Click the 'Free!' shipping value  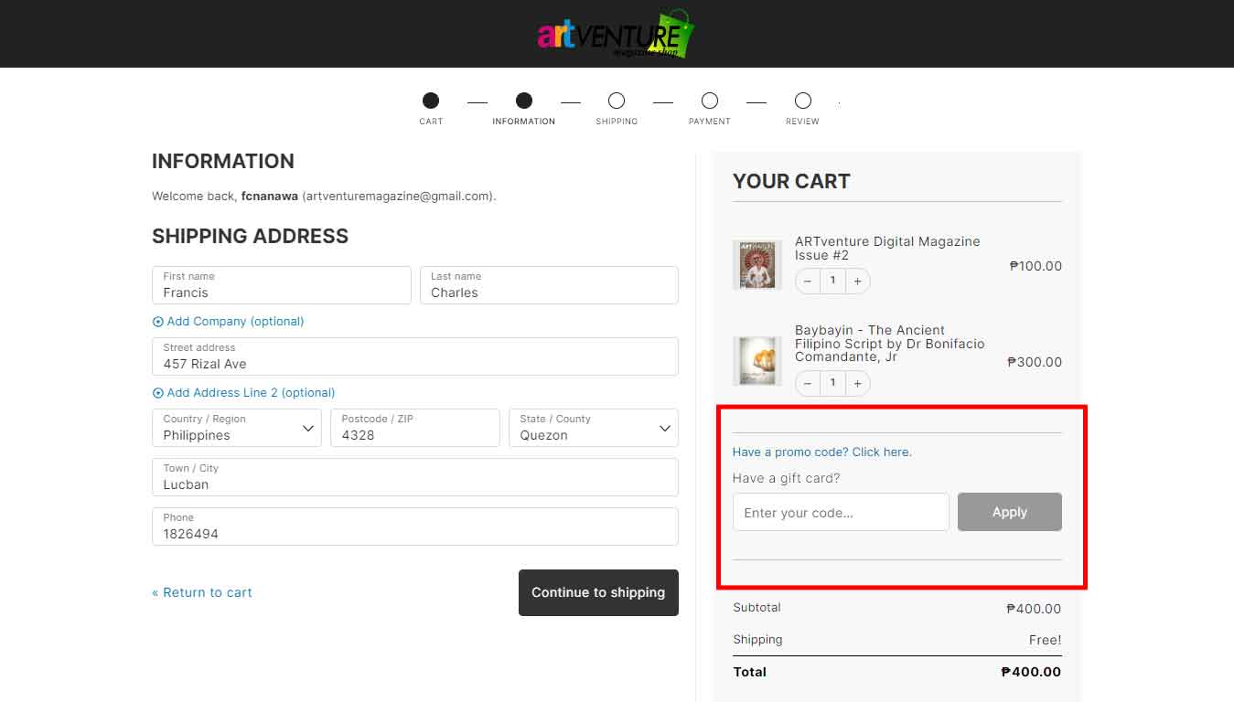point(1046,640)
